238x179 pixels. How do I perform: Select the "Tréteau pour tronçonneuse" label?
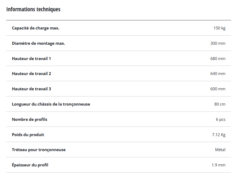coord(39,150)
